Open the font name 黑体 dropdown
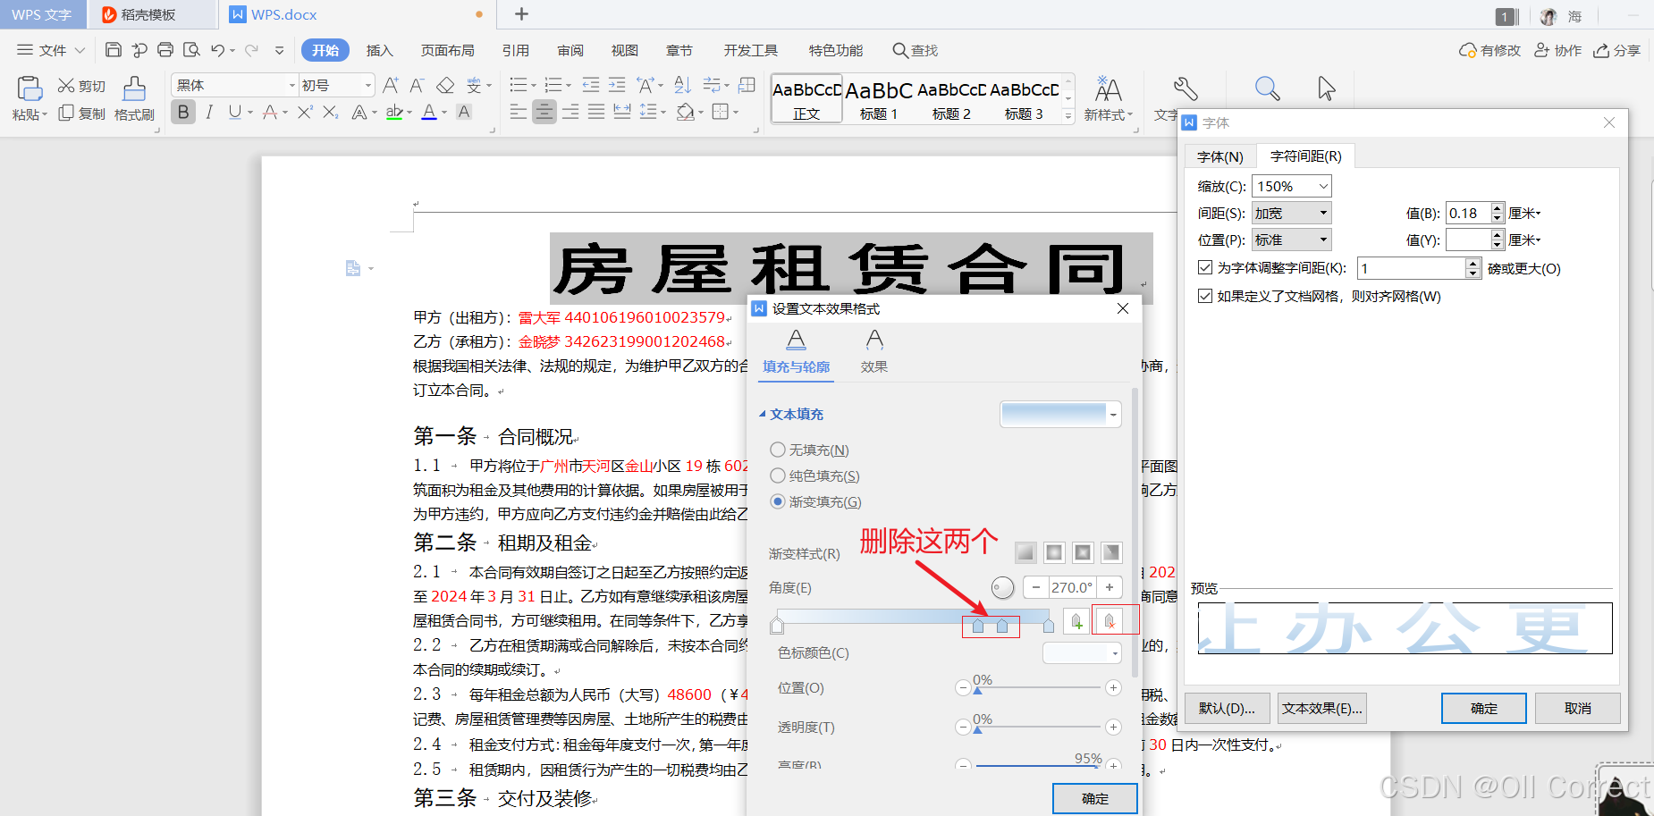1654x816 pixels. click(291, 85)
